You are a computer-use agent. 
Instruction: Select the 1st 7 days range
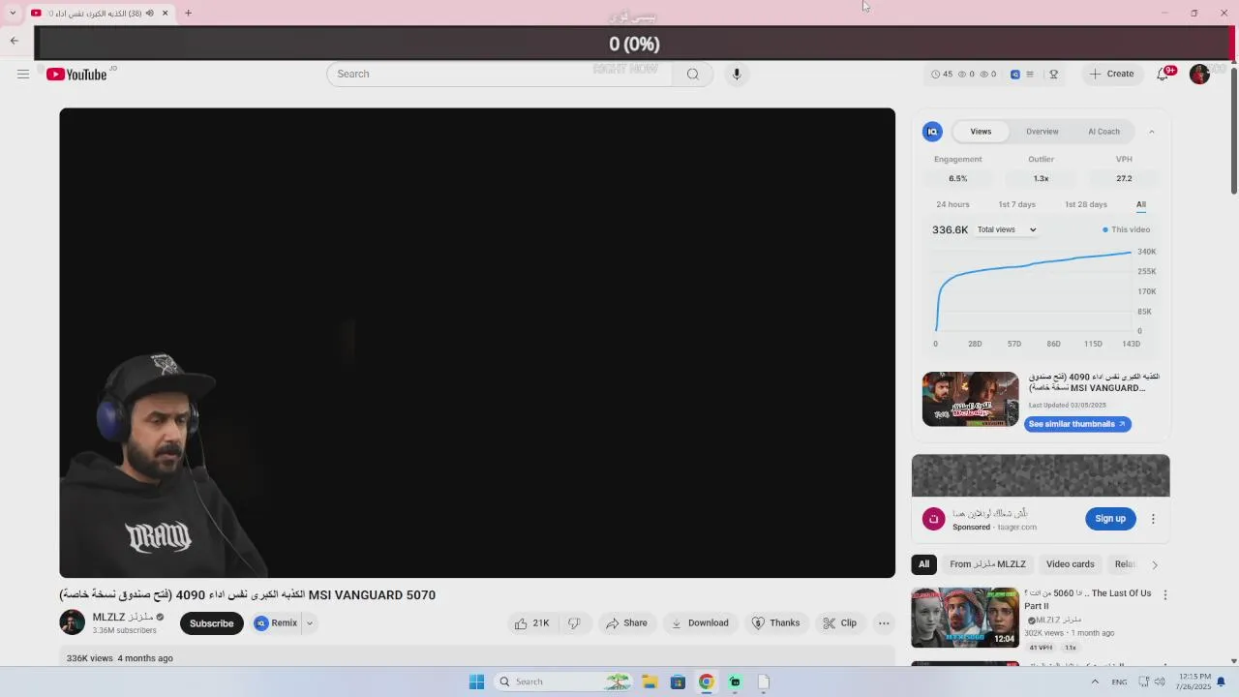(1016, 204)
